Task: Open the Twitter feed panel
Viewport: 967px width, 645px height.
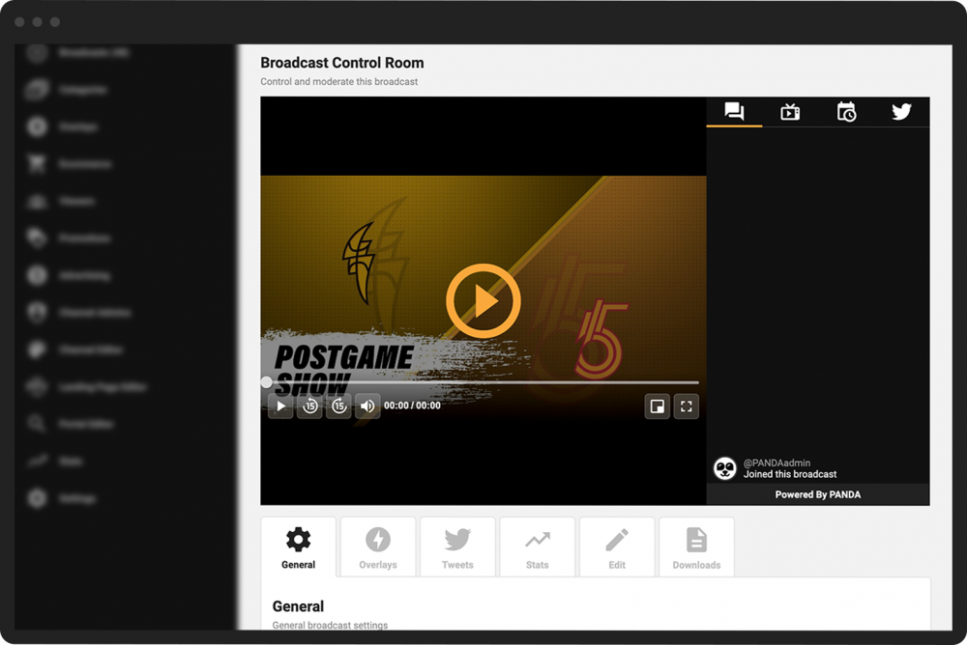Action: click(901, 112)
